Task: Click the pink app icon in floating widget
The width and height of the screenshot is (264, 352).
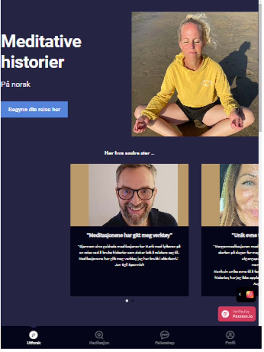Action: [x=250, y=294]
